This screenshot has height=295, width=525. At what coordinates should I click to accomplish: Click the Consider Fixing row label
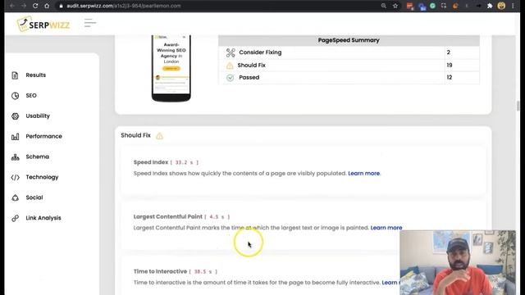pyautogui.click(x=260, y=52)
